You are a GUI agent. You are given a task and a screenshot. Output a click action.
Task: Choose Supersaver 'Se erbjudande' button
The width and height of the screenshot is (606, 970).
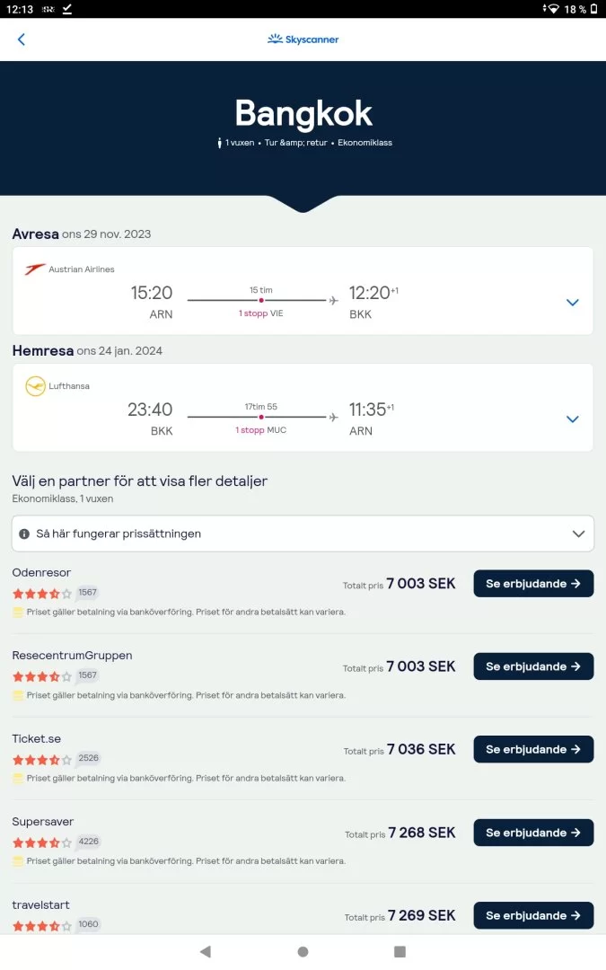pyautogui.click(x=533, y=833)
